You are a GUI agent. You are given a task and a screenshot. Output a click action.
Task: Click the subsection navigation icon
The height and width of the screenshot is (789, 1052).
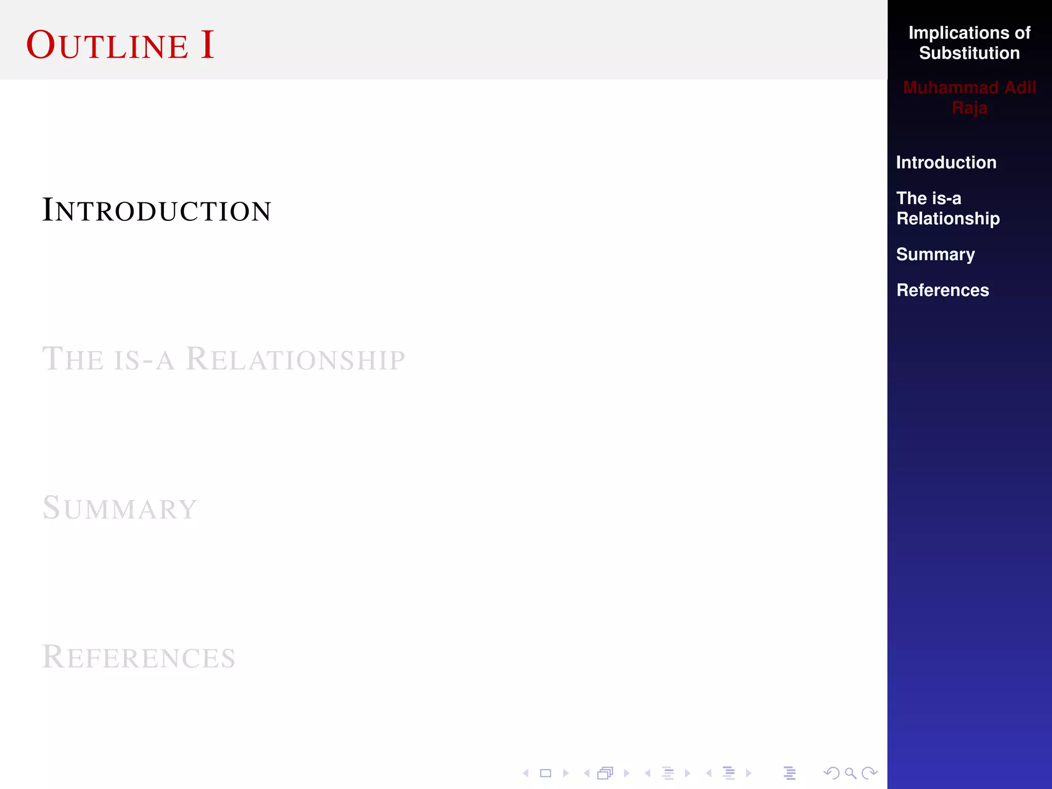(x=668, y=773)
